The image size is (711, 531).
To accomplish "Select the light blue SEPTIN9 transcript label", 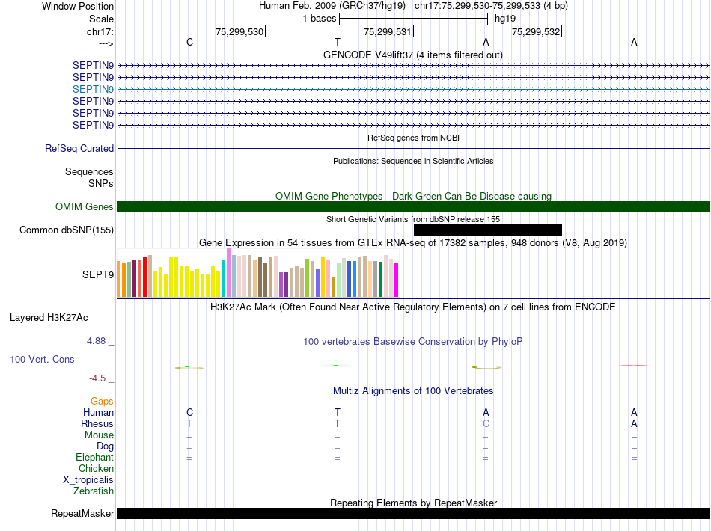I will click(x=93, y=89).
